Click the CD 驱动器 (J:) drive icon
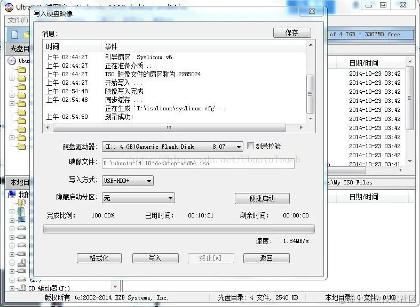420x307 pixels. (x=22, y=288)
